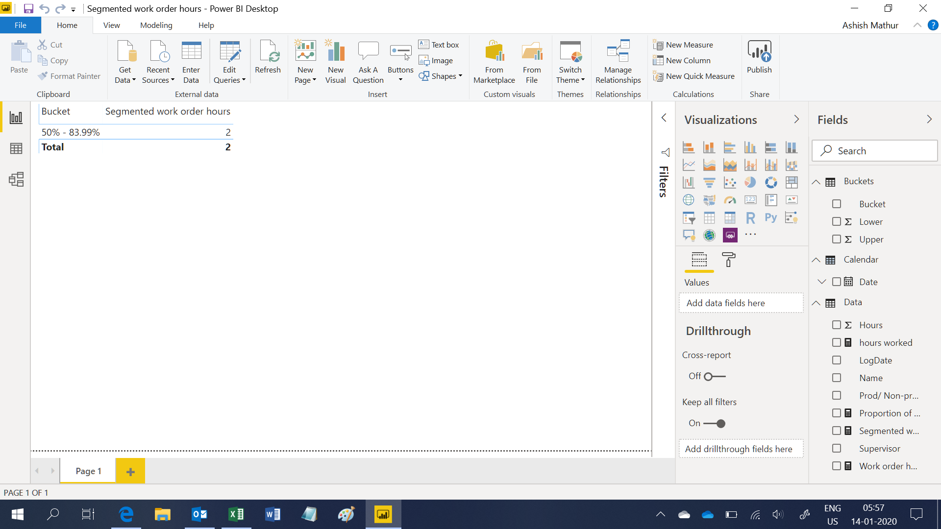The width and height of the screenshot is (941, 529).
Task: Turn on Cross-report drillthrough toggle
Action: pos(715,376)
